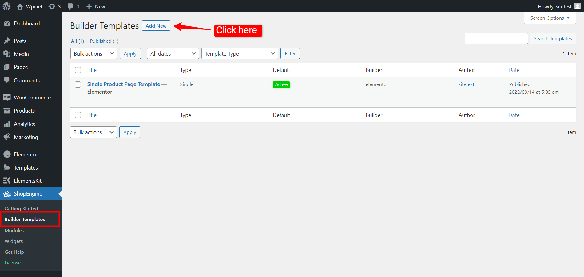Viewport: 584px width, 277px height.
Task: Click the updates refresh icon in admin bar
Action: pos(52,6)
